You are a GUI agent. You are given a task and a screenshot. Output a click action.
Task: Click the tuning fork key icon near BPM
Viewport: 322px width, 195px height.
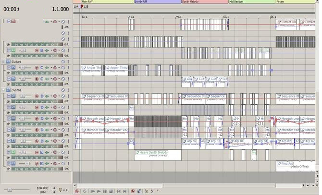coord(61,190)
